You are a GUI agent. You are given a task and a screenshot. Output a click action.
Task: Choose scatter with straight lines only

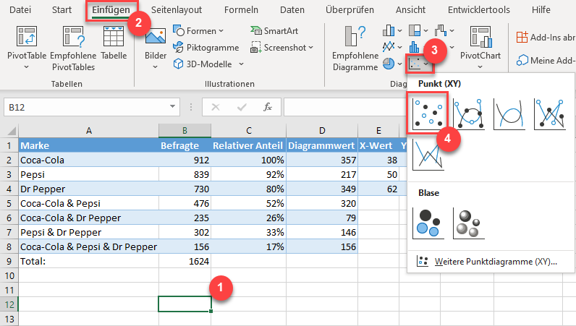pos(428,155)
